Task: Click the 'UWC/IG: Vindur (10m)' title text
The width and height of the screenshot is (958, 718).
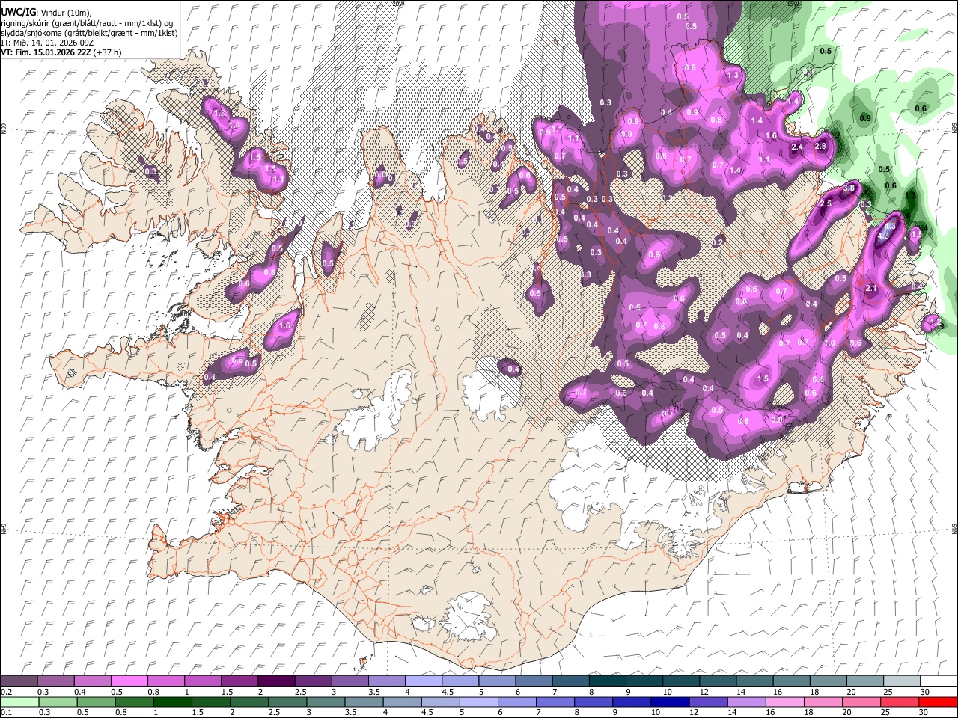Action: pos(46,12)
